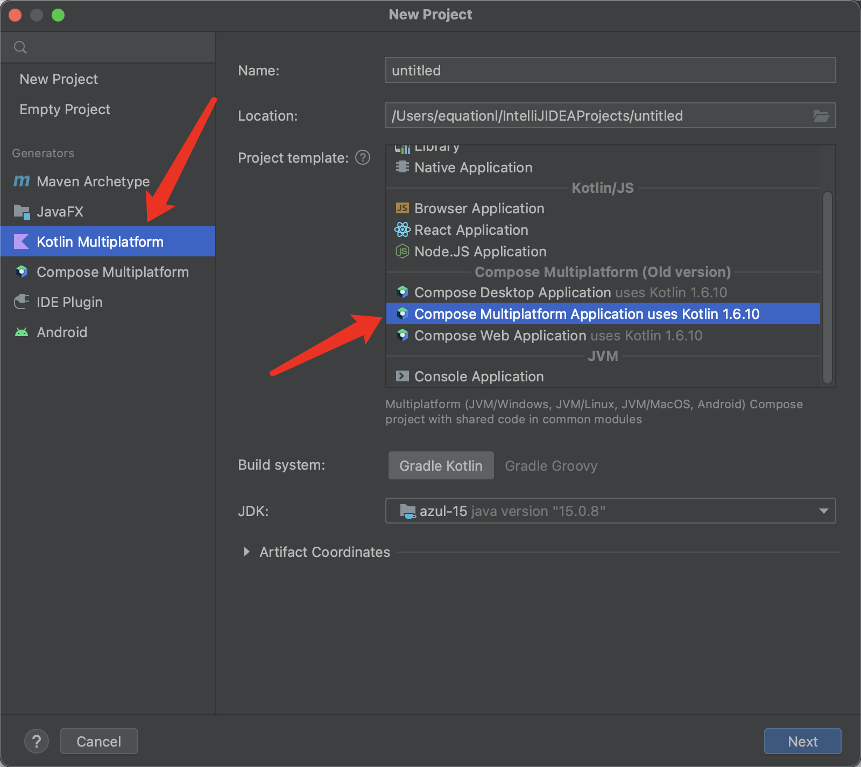
Task: Click the Kotlin Multiplatform K icon
Action: (x=22, y=241)
